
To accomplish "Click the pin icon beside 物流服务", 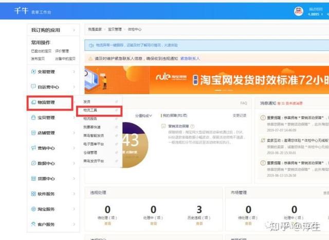I will click(117, 118).
